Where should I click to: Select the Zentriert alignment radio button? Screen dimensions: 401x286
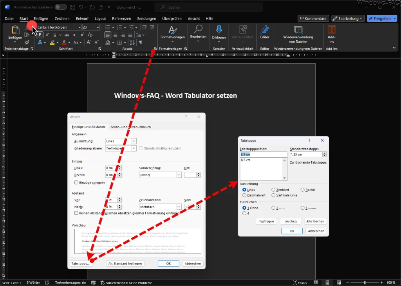pos(273,190)
